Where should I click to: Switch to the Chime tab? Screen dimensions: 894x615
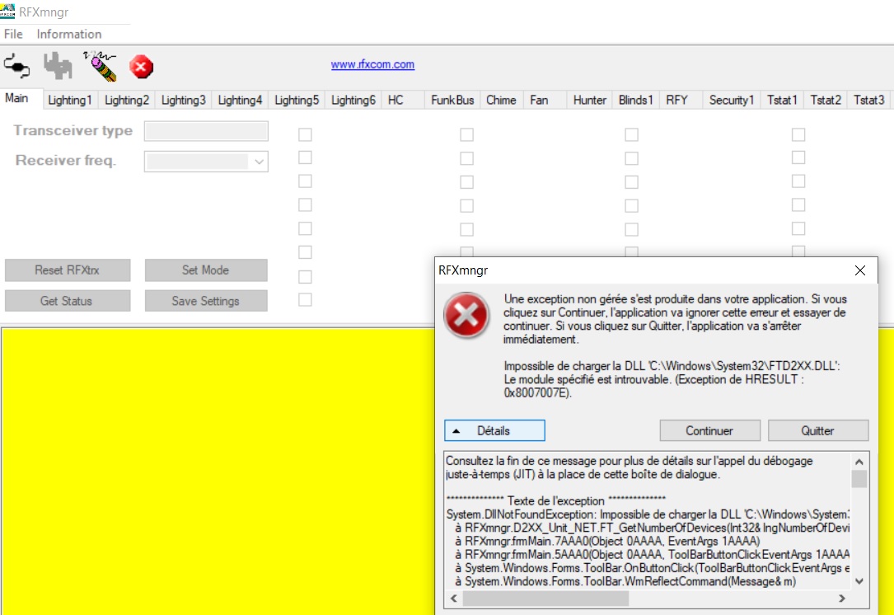(x=501, y=100)
